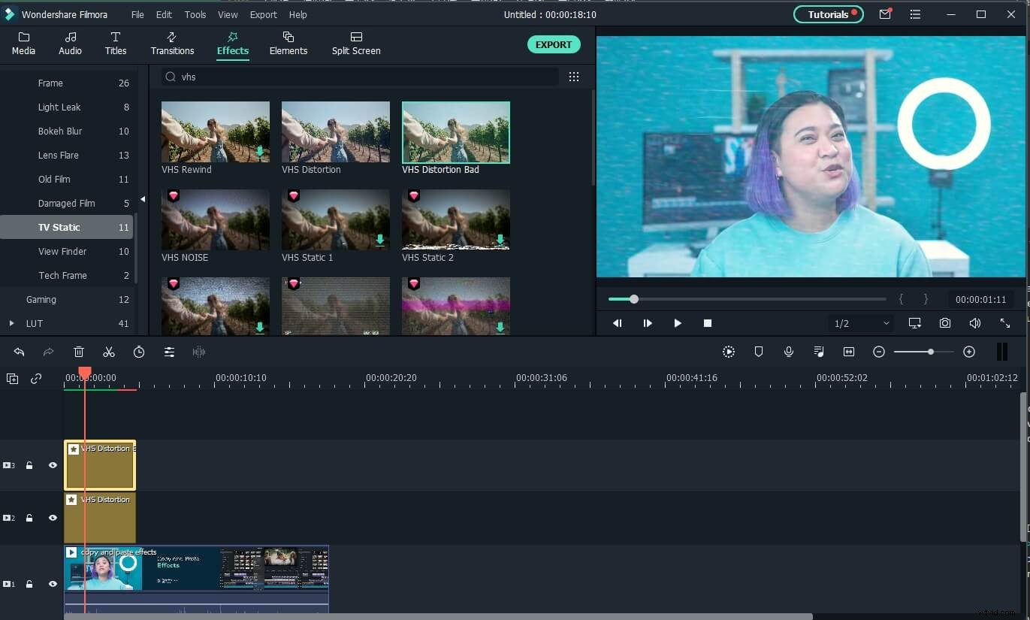Lock the bottom video track

[29, 584]
